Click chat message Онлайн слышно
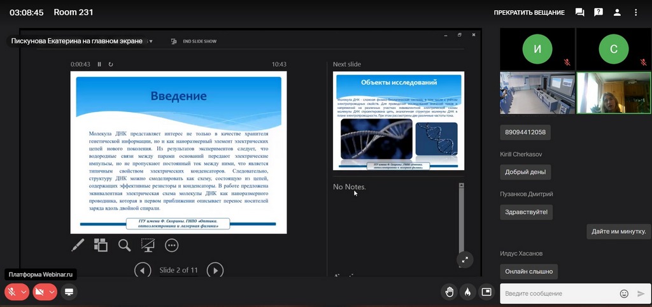 tap(529, 271)
